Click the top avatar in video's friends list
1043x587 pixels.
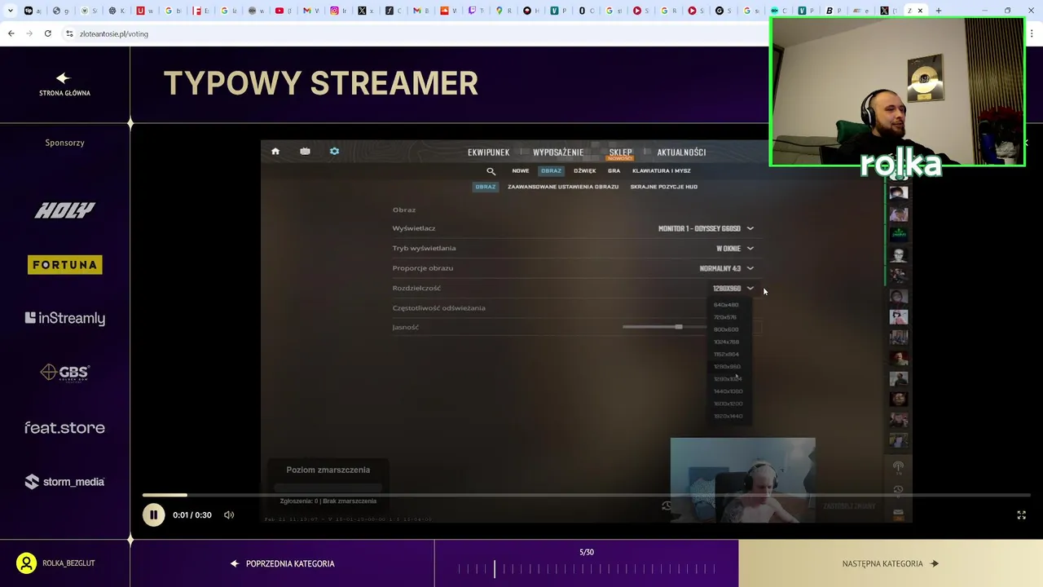898,193
